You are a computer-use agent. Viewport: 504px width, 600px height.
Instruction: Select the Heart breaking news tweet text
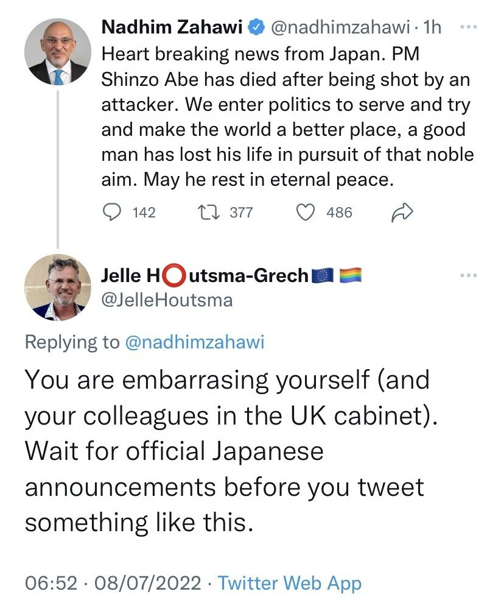coord(286,116)
